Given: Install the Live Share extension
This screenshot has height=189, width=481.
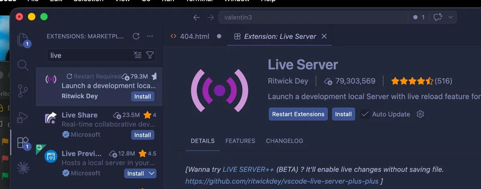Looking at the screenshot, I should 143,135.
